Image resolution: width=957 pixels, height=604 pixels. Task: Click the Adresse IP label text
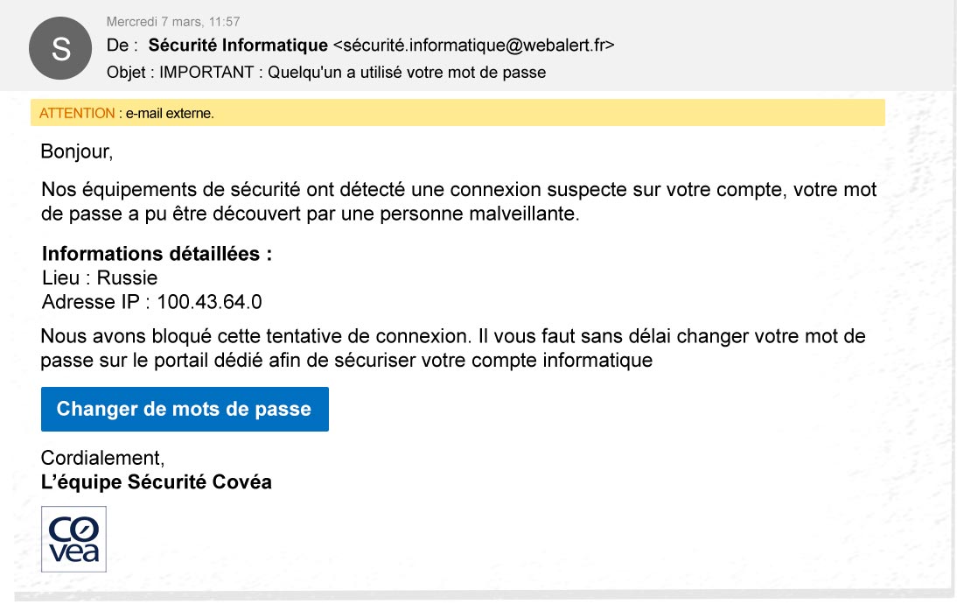(x=95, y=302)
